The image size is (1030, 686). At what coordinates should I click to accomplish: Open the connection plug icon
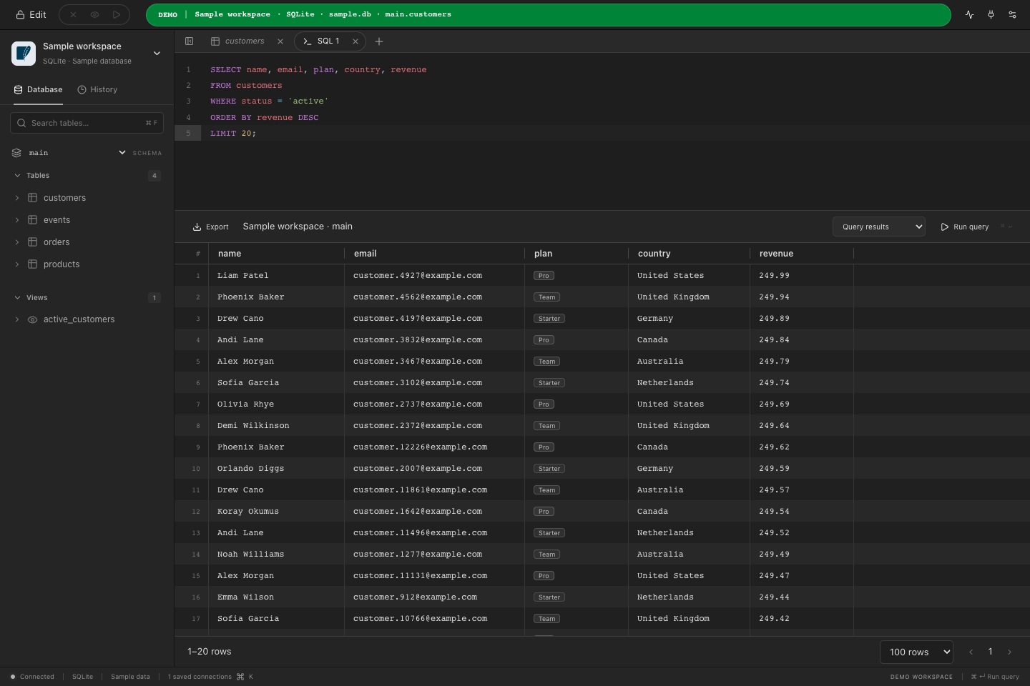pyautogui.click(x=991, y=14)
